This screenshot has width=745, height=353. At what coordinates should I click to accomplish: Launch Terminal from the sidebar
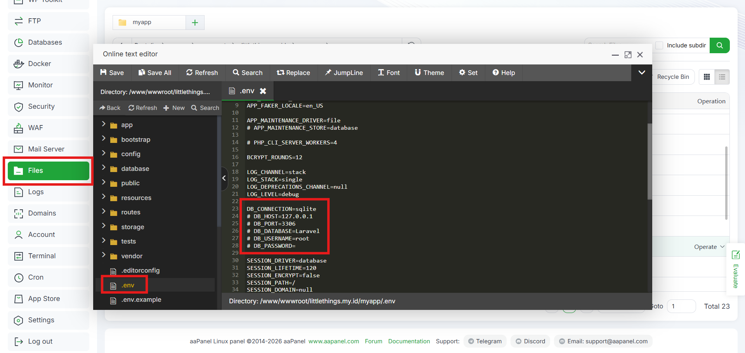(48, 256)
